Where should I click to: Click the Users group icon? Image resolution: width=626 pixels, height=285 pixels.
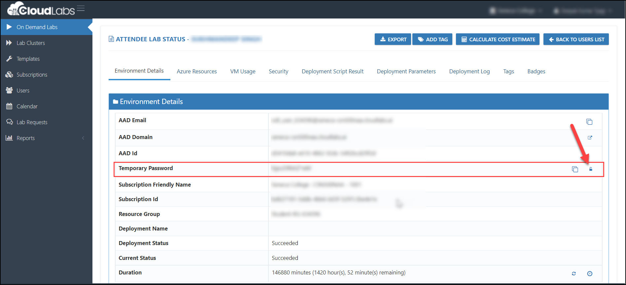9,90
